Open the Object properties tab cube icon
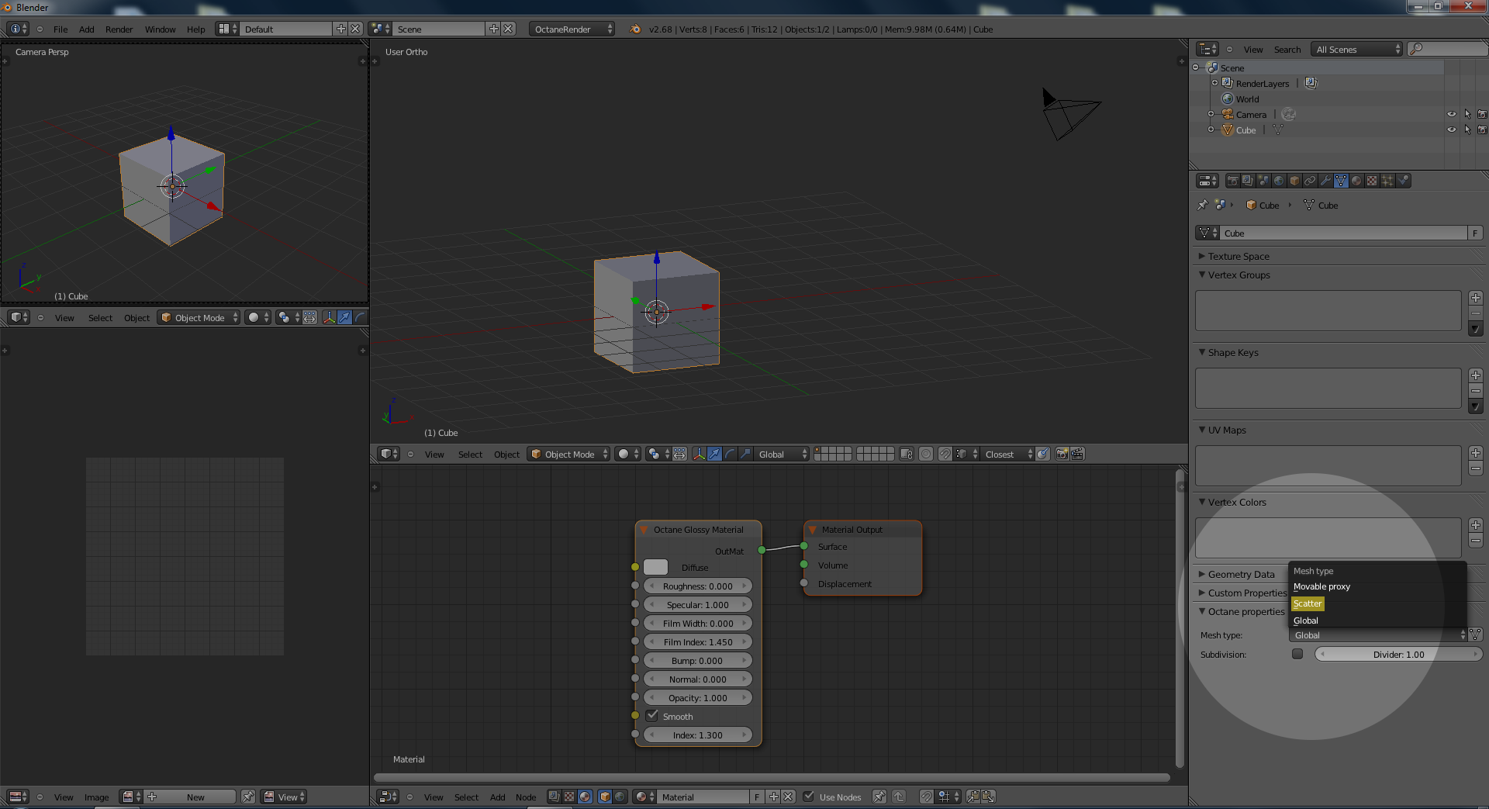 tap(1294, 181)
